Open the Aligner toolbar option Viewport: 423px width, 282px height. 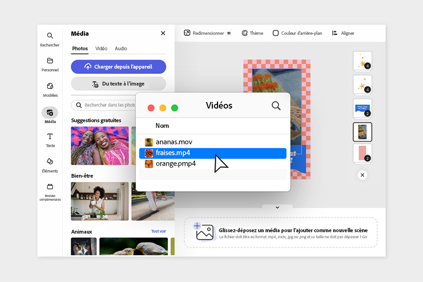(343, 33)
